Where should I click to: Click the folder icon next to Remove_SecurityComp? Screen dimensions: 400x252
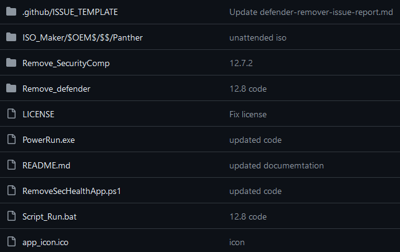pos(11,62)
